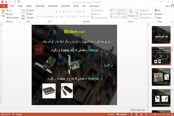
Task: Copy the selected content
Action: tap(9, 14)
